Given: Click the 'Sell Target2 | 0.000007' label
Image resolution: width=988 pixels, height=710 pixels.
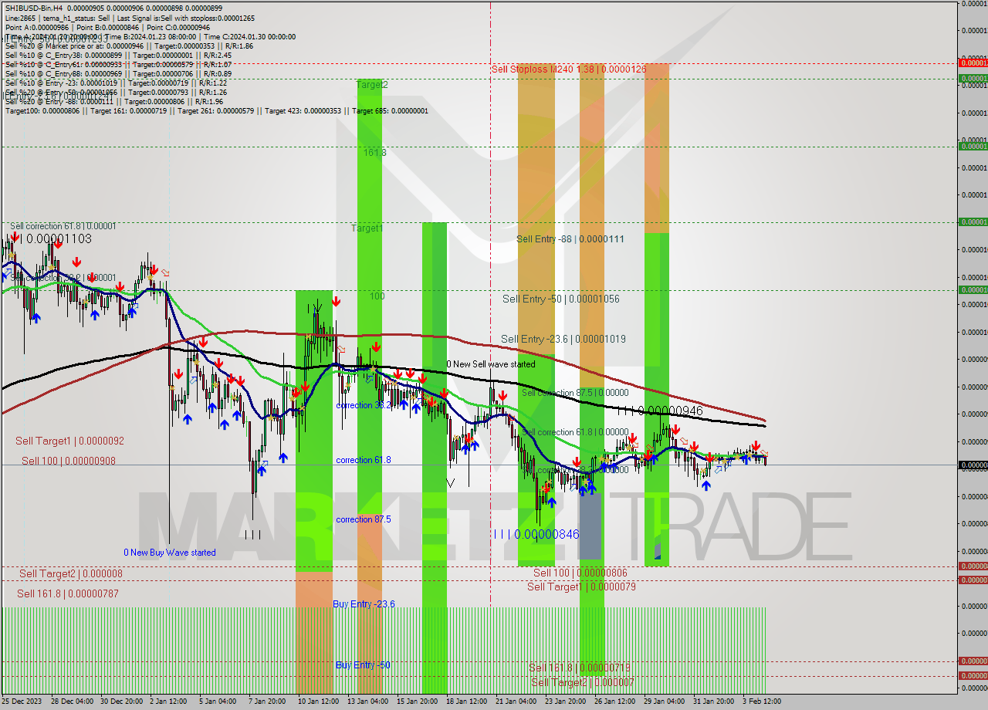Looking at the screenshot, I should click(583, 682).
